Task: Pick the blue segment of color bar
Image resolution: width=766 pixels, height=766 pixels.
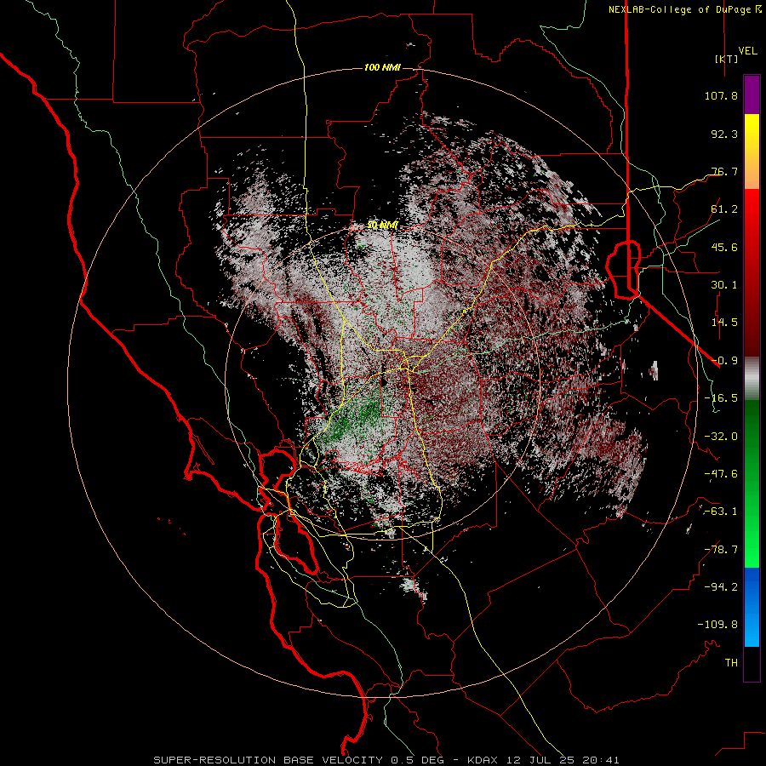Action: 752,607
